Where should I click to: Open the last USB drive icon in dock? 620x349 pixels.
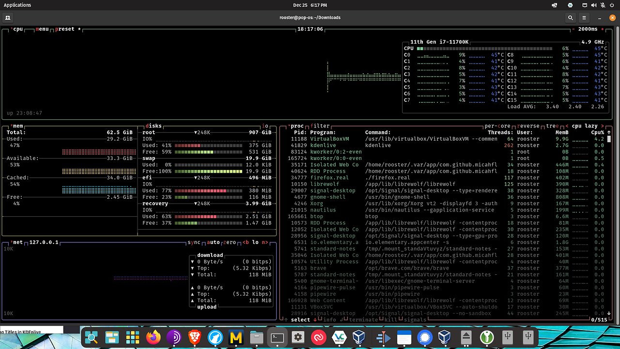tap(528, 337)
